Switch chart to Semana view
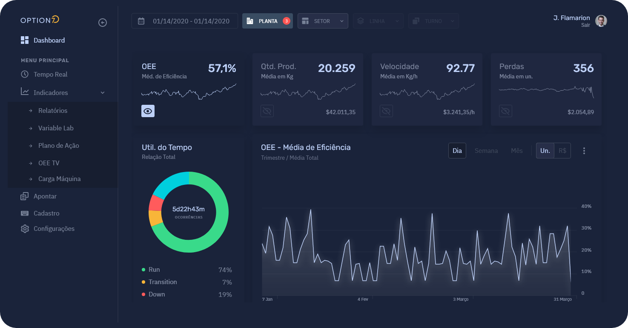628x328 pixels. (486, 151)
